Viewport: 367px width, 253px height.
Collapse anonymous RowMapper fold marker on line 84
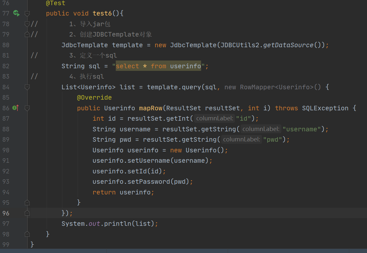(27, 87)
